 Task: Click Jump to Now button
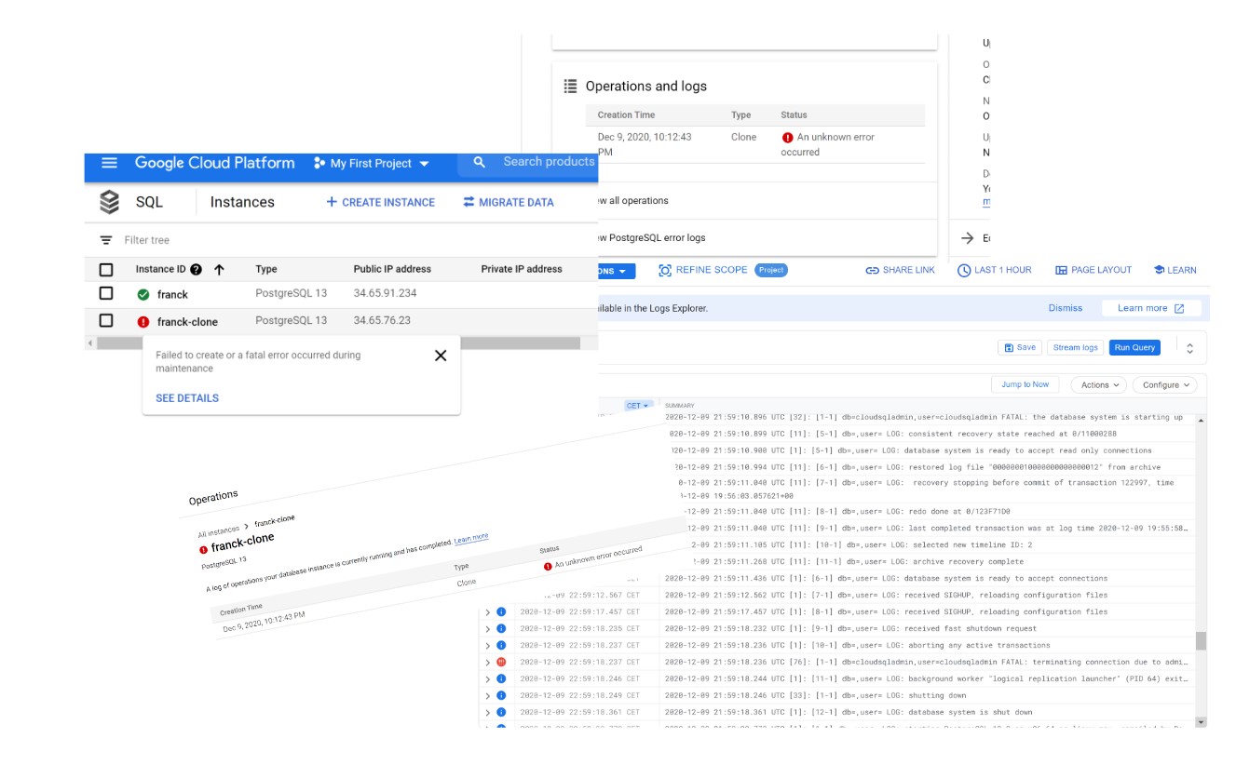coord(1025,384)
